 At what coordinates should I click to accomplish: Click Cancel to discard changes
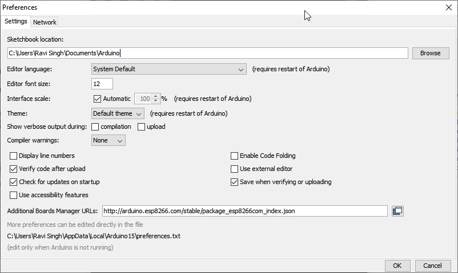433,266
